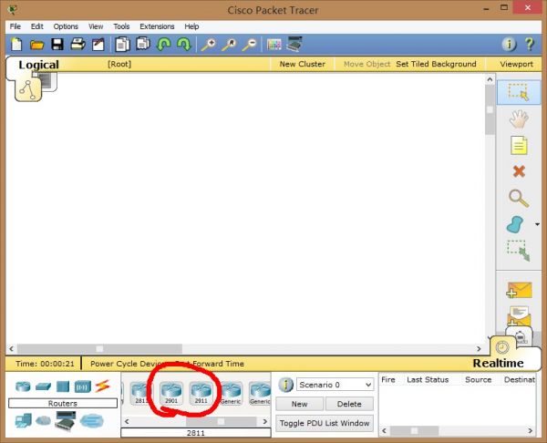Pick the Move Layout hand tool
Viewport: 547px width, 443px height.
(x=519, y=118)
